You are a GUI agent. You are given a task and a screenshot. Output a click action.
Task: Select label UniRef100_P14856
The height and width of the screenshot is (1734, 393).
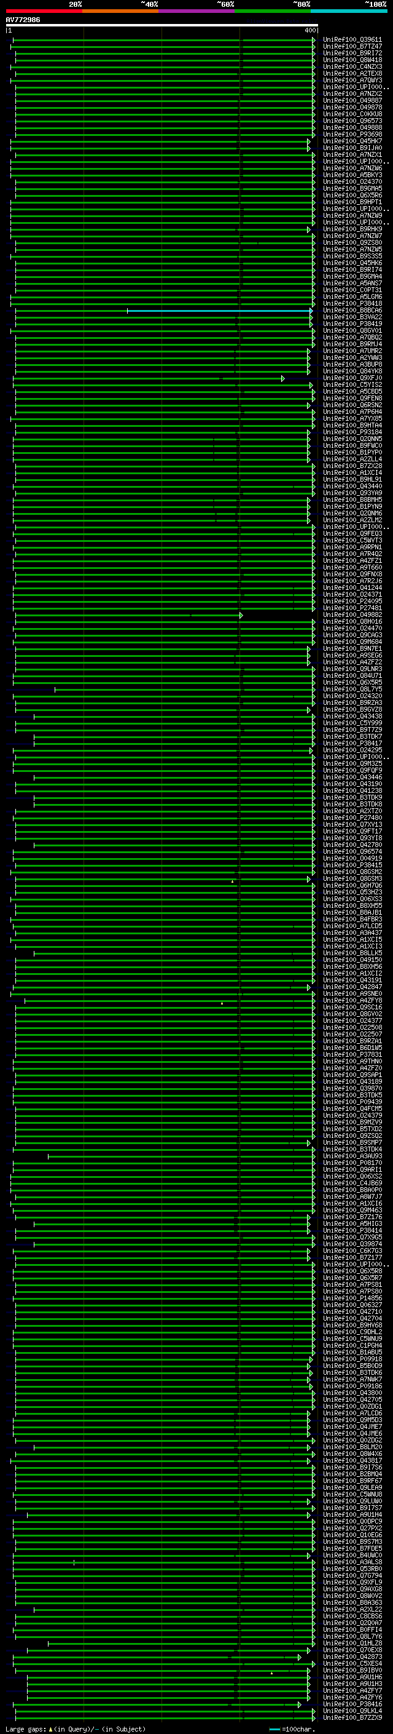coord(352,1298)
